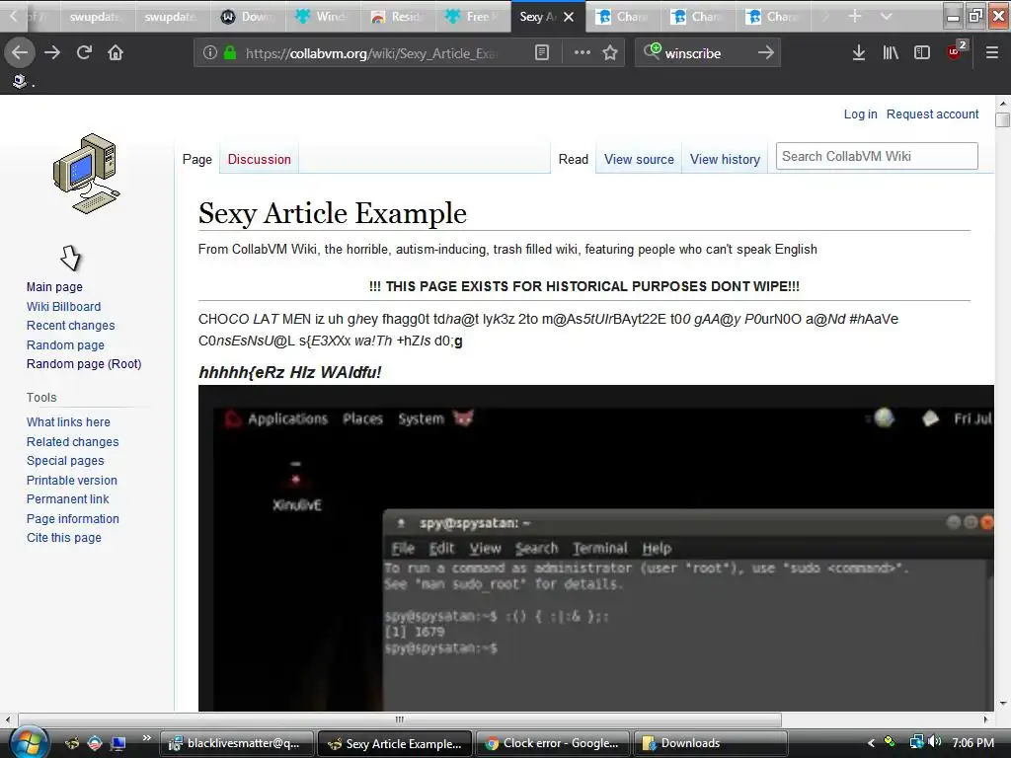Open the View history tab
The image size is (1011, 758).
tap(725, 159)
